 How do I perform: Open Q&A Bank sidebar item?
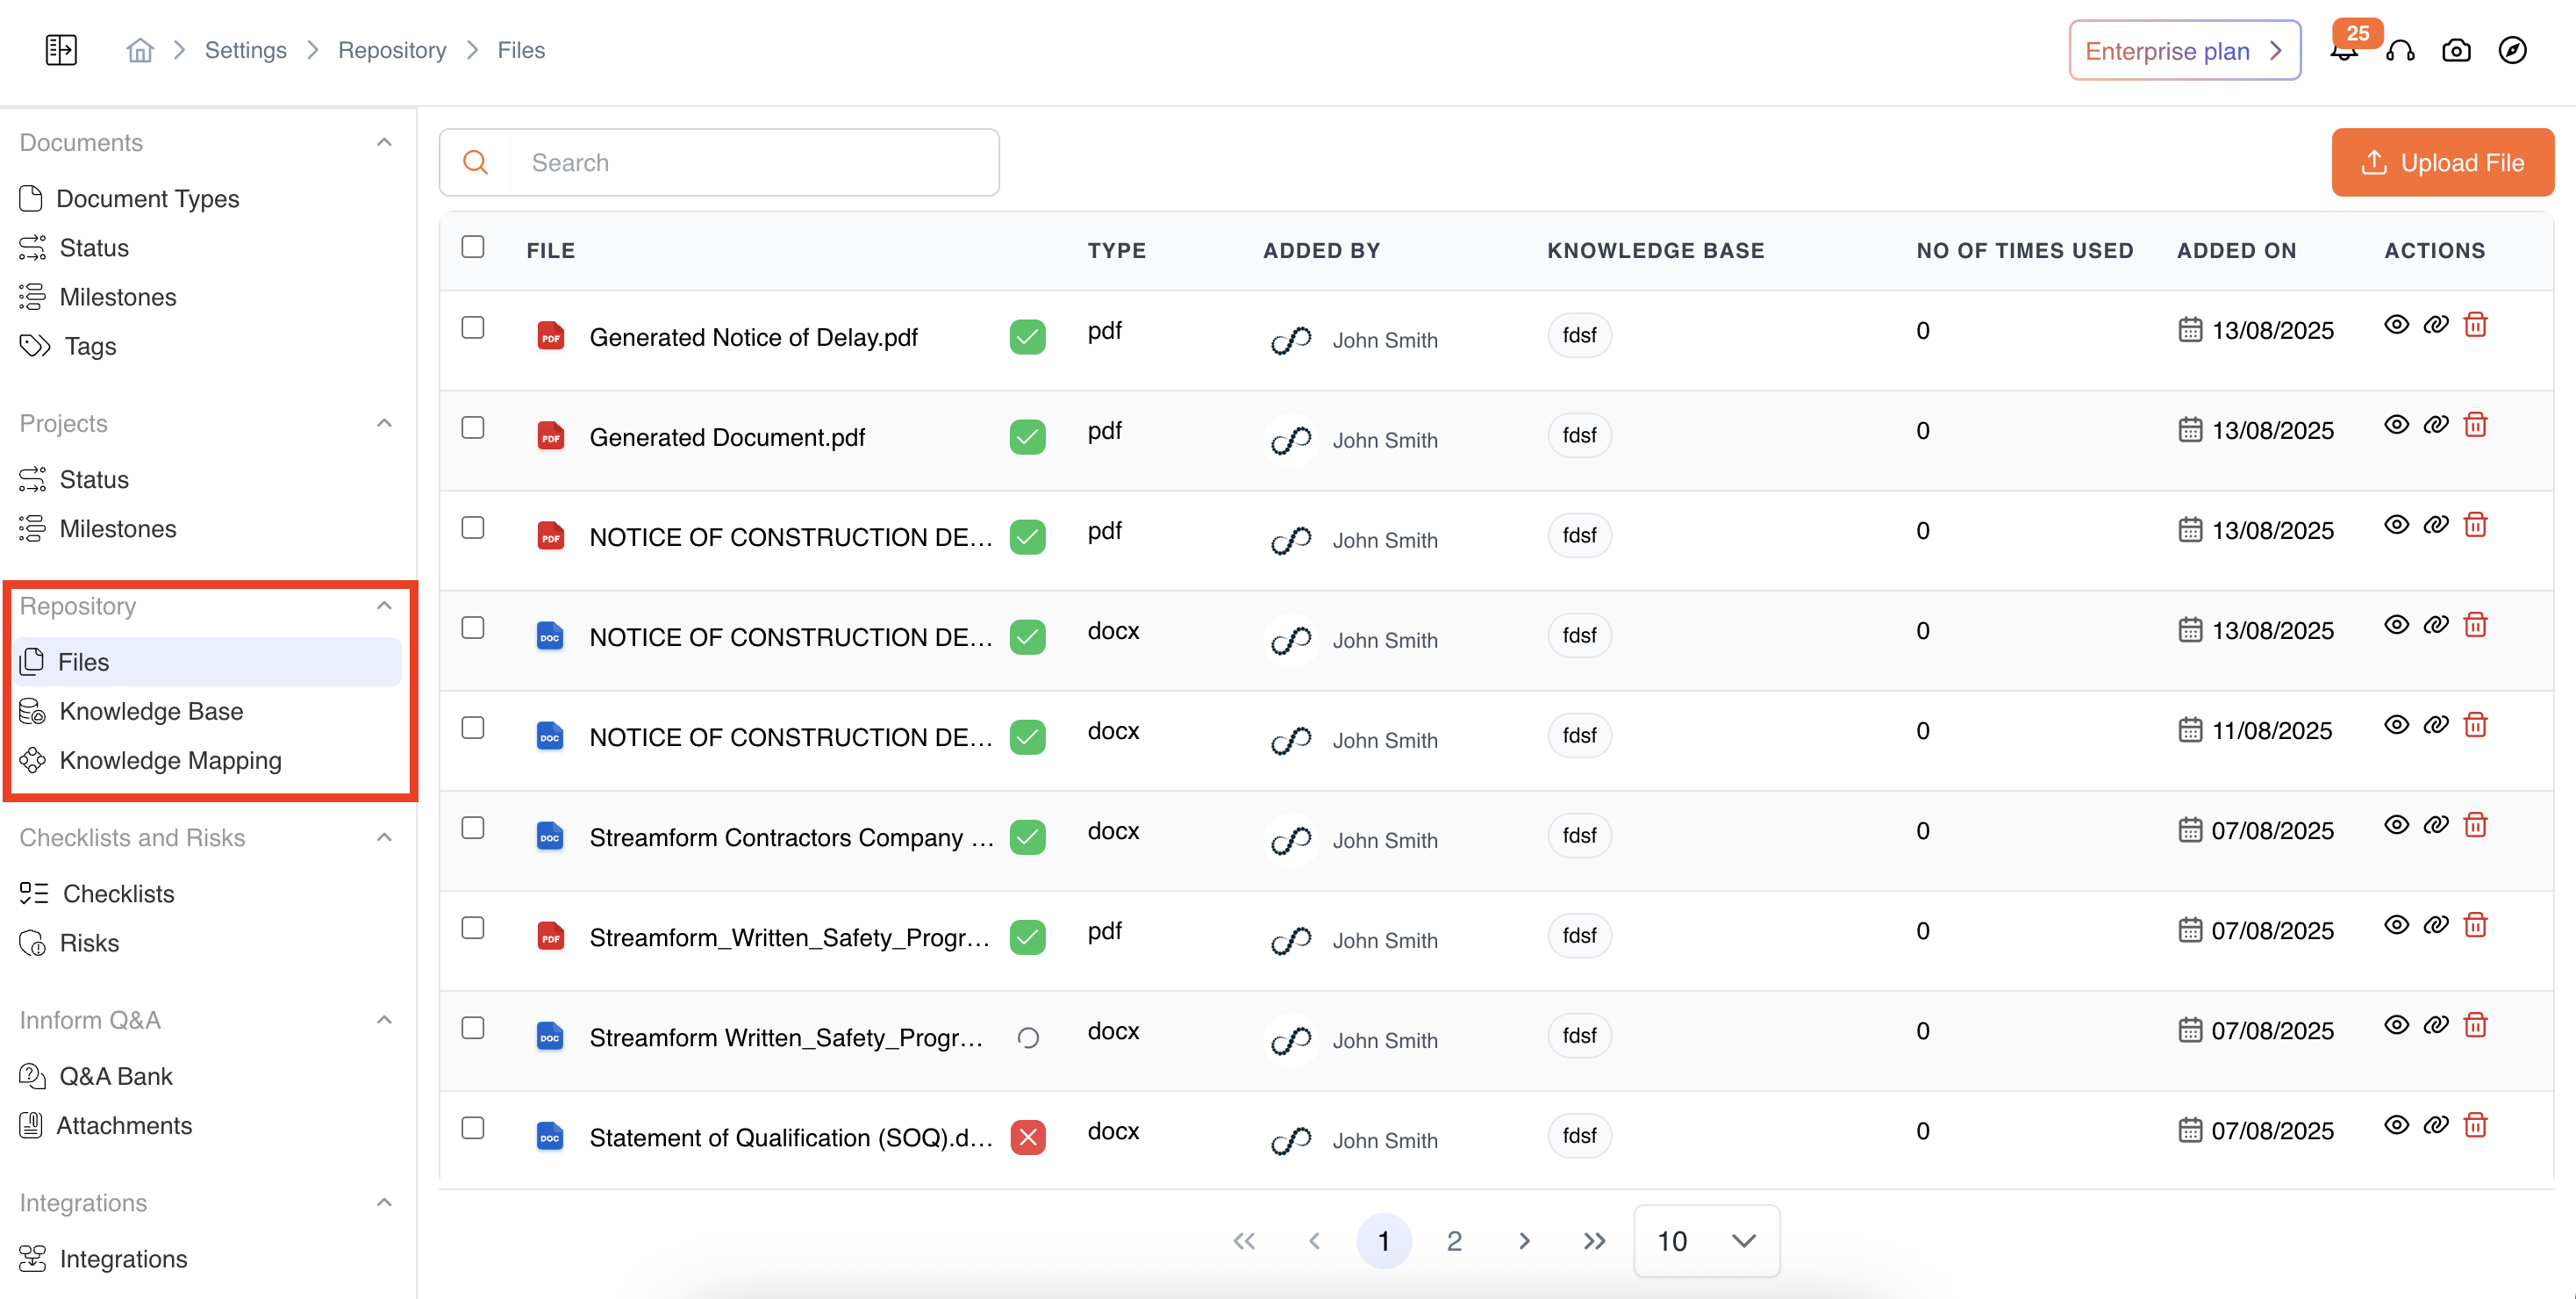point(116,1076)
